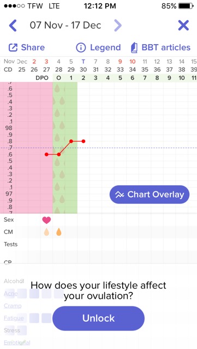This screenshot has width=197, height=349.
Task: Open BBT articles book icon
Action: 134,47
